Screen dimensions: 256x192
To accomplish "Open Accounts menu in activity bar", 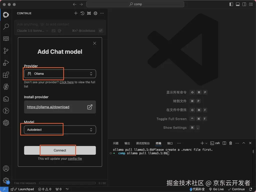I will pyautogui.click(x=6, y=168).
